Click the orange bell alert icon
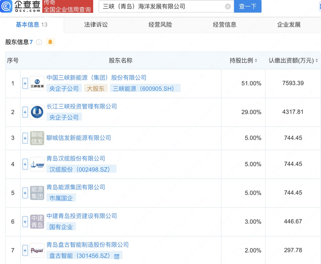 point(50,42)
